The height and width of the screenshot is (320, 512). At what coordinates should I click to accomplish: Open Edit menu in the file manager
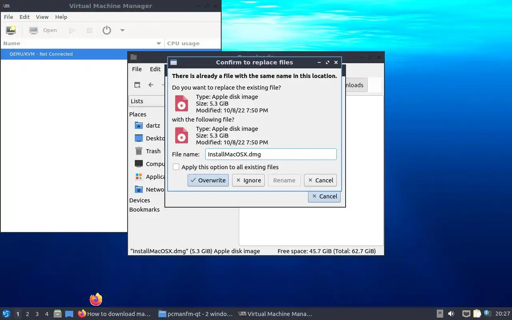(155, 69)
